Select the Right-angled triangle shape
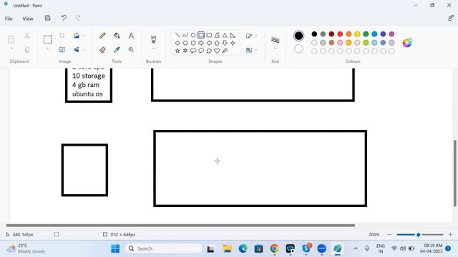458x257 pixels. (233, 35)
